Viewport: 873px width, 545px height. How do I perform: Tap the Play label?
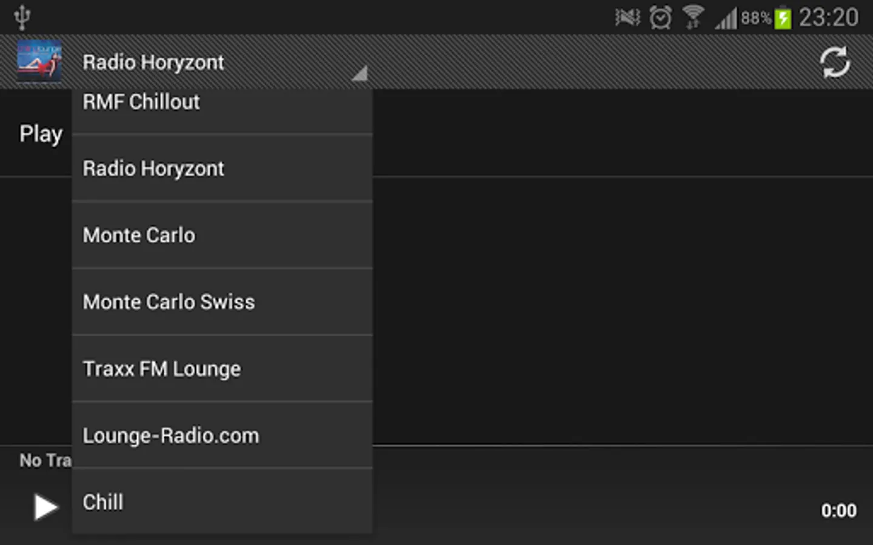(40, 134)
